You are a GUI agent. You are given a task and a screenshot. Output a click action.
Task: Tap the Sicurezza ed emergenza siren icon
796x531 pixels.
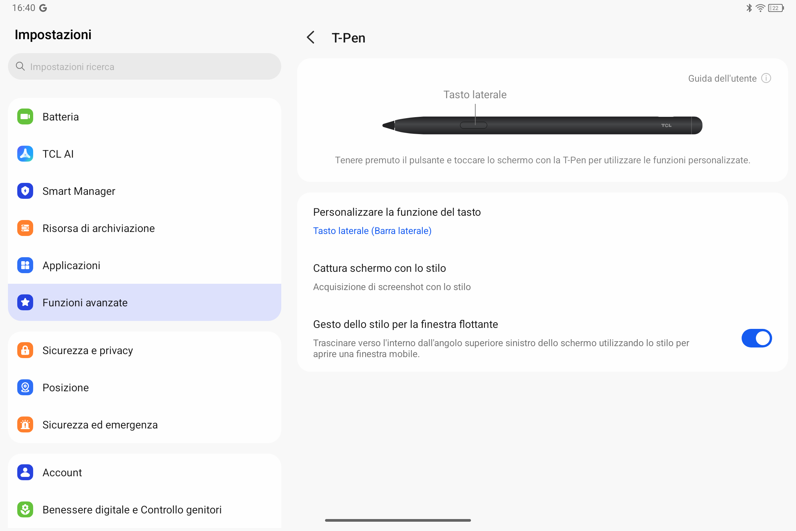tap(25, 425)
